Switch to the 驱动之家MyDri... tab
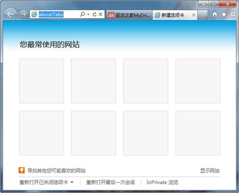 [x=130, y=15]
